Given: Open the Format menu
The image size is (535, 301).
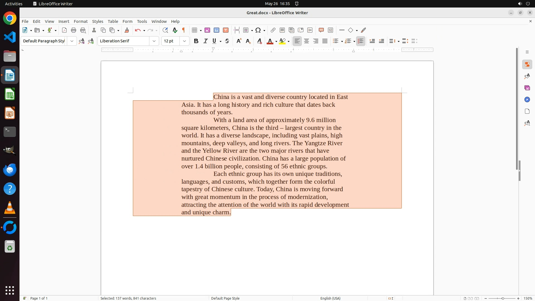Looking at the screenshot, I should [81, 21].
